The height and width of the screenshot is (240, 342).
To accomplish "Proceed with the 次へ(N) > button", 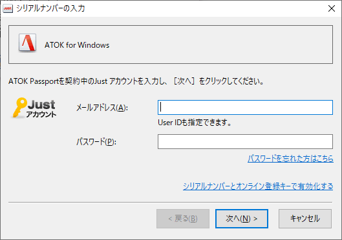I will 242,219.
